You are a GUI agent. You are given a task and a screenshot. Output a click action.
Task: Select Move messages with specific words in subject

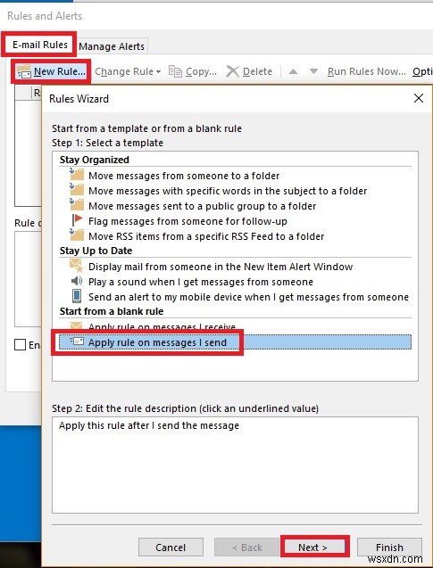point(235,191)
